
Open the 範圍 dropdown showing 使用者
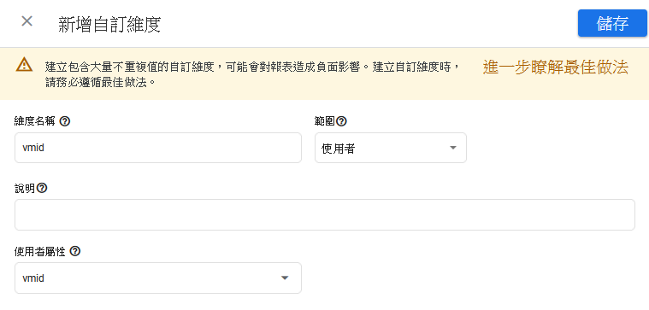[391, 148]
